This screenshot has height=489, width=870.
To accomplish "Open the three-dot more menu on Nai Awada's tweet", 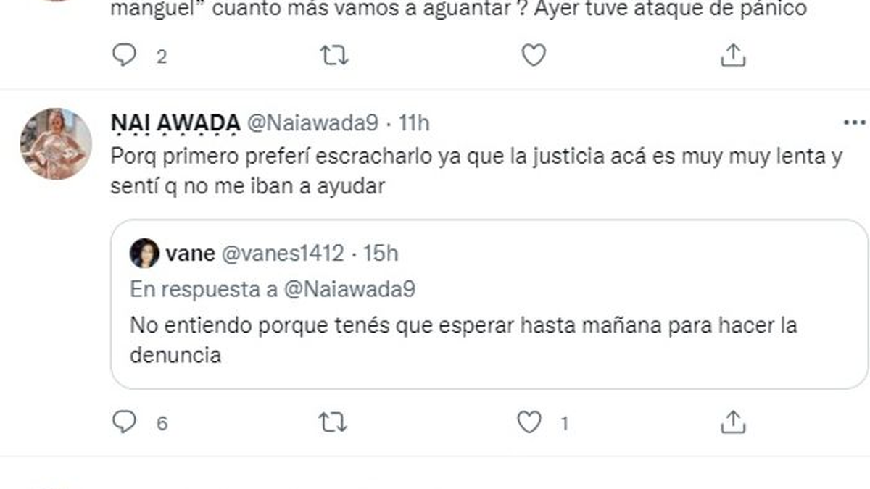I will click(x=855, y=123).
